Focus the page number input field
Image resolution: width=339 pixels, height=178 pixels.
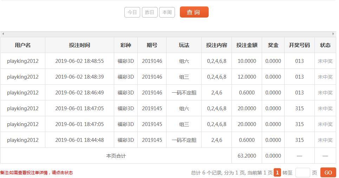click(302, 173)
